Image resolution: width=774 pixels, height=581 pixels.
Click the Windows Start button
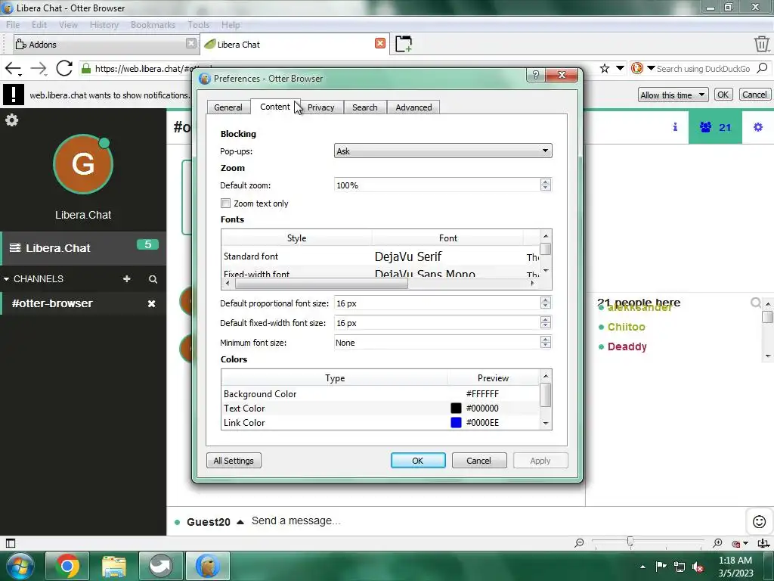point(20,566)
